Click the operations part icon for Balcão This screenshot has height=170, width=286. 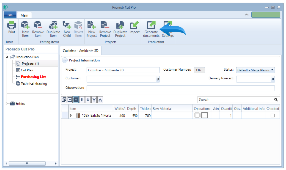(198, 115)
